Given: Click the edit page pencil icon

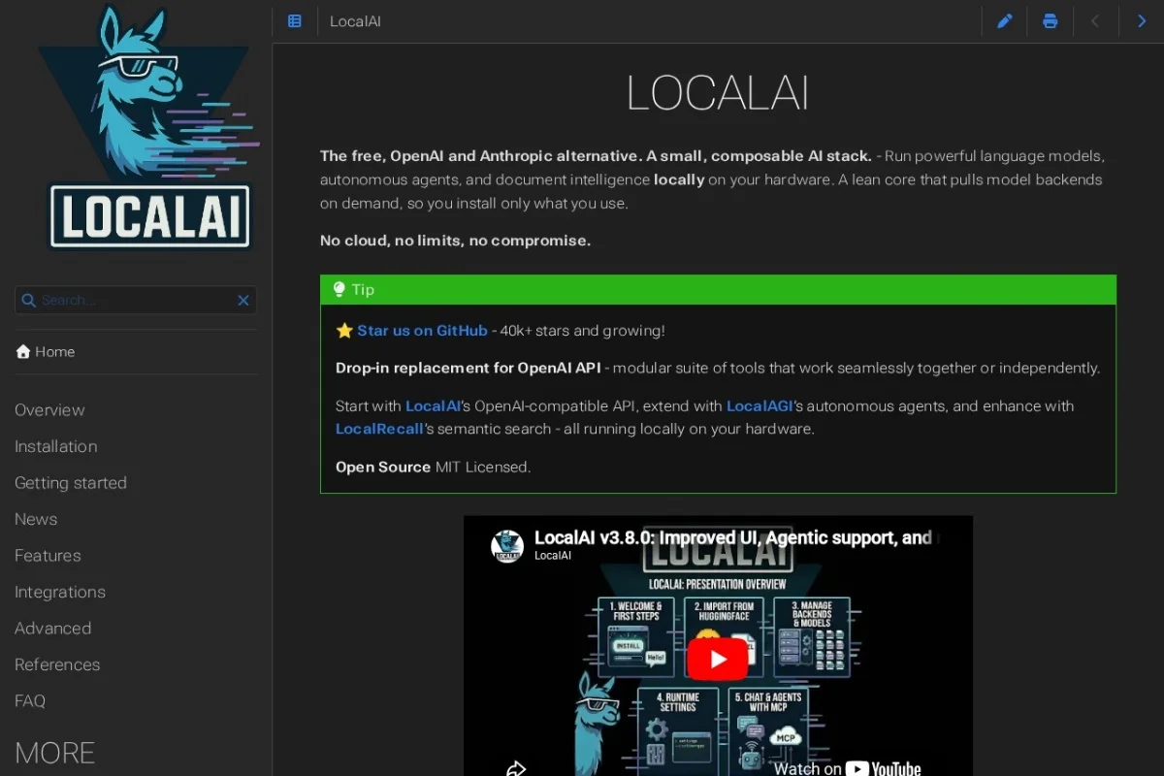Looking at the screenshot, I should (1005, 21).
